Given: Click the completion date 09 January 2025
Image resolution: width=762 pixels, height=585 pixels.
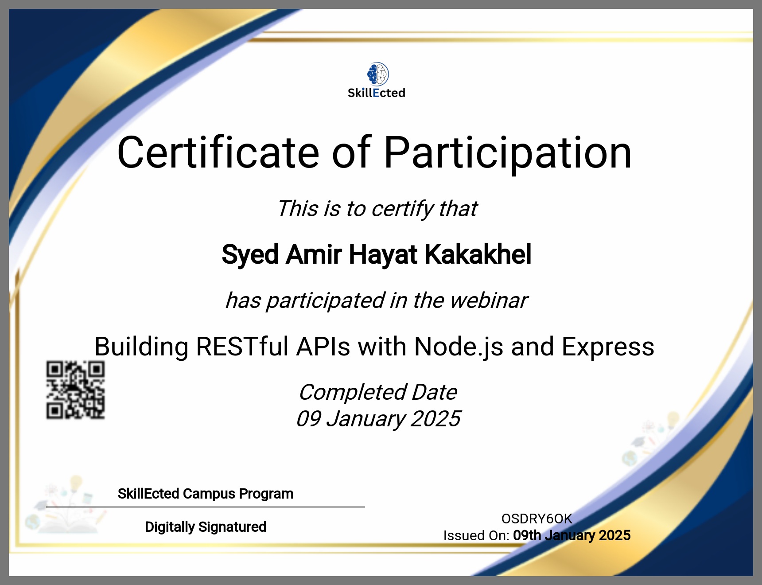Looking at the screenshot, I should click(x=378, y=419).
